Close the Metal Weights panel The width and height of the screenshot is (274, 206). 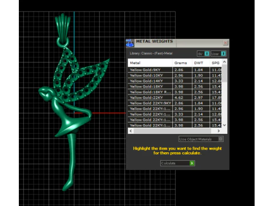click(225, 43)
